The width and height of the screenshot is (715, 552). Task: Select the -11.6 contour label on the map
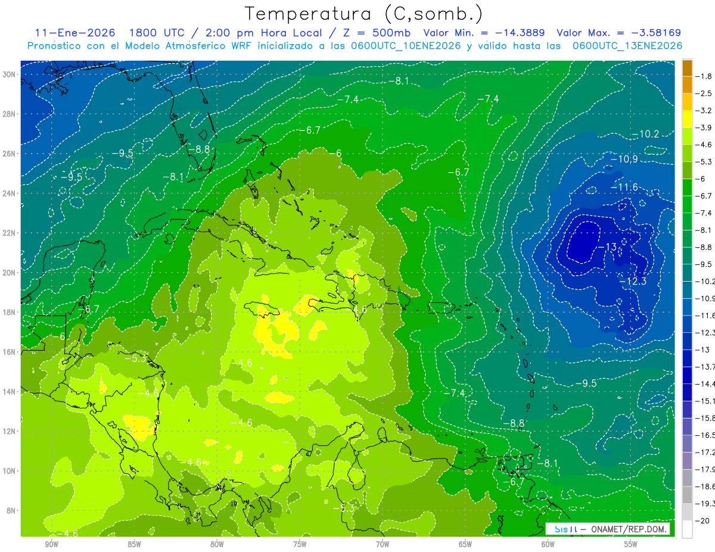pyautogui.click(x=624, y=188)
